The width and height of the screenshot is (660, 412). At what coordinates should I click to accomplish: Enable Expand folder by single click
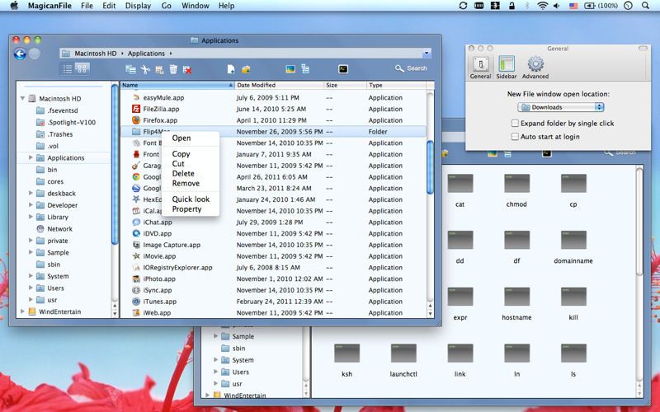point(516,124)
